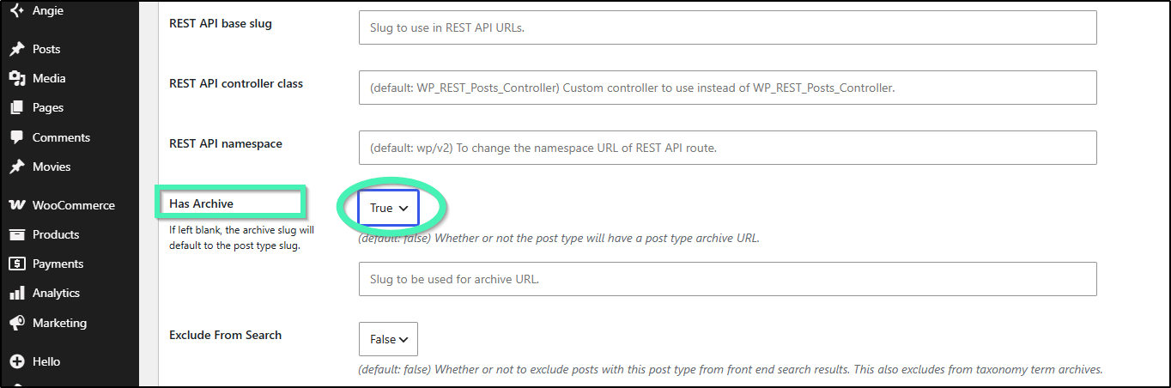Image resolution: width=1171 pixels, height=388 pixels.
Task: Open the Movies menu item
Action: pos(52,167)
